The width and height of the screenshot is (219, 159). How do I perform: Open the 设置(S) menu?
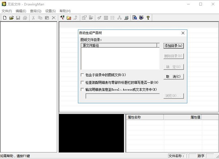50,11
